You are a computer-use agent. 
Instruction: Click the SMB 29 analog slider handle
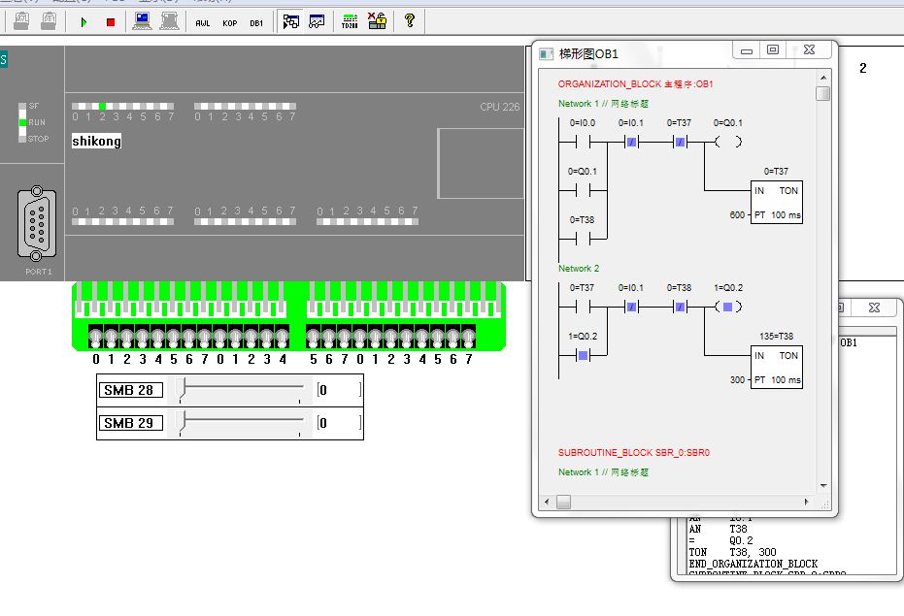(x=181, y=423)
